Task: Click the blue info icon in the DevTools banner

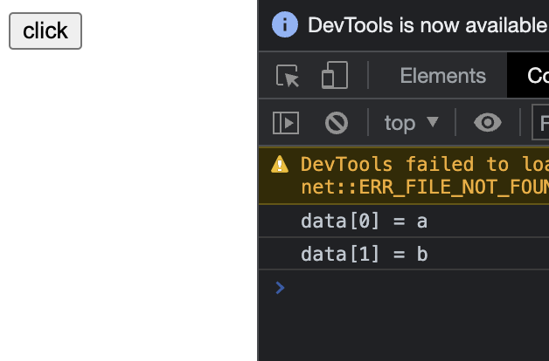Action: [x=285, y=24]
